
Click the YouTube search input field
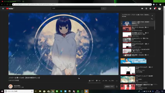click(x=76, y=9)
